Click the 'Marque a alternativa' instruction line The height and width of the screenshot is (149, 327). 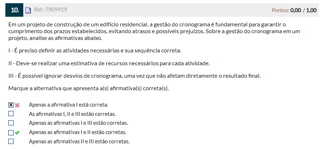click(x=89, y=88)
